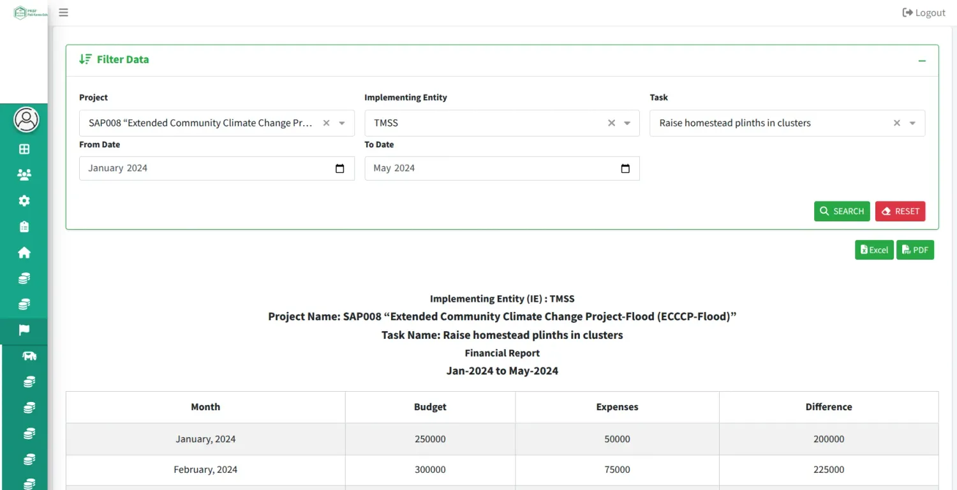Click the To Date field showing May 2024
This screenshot has width=957, height=490.
click(x=502, y=168)
